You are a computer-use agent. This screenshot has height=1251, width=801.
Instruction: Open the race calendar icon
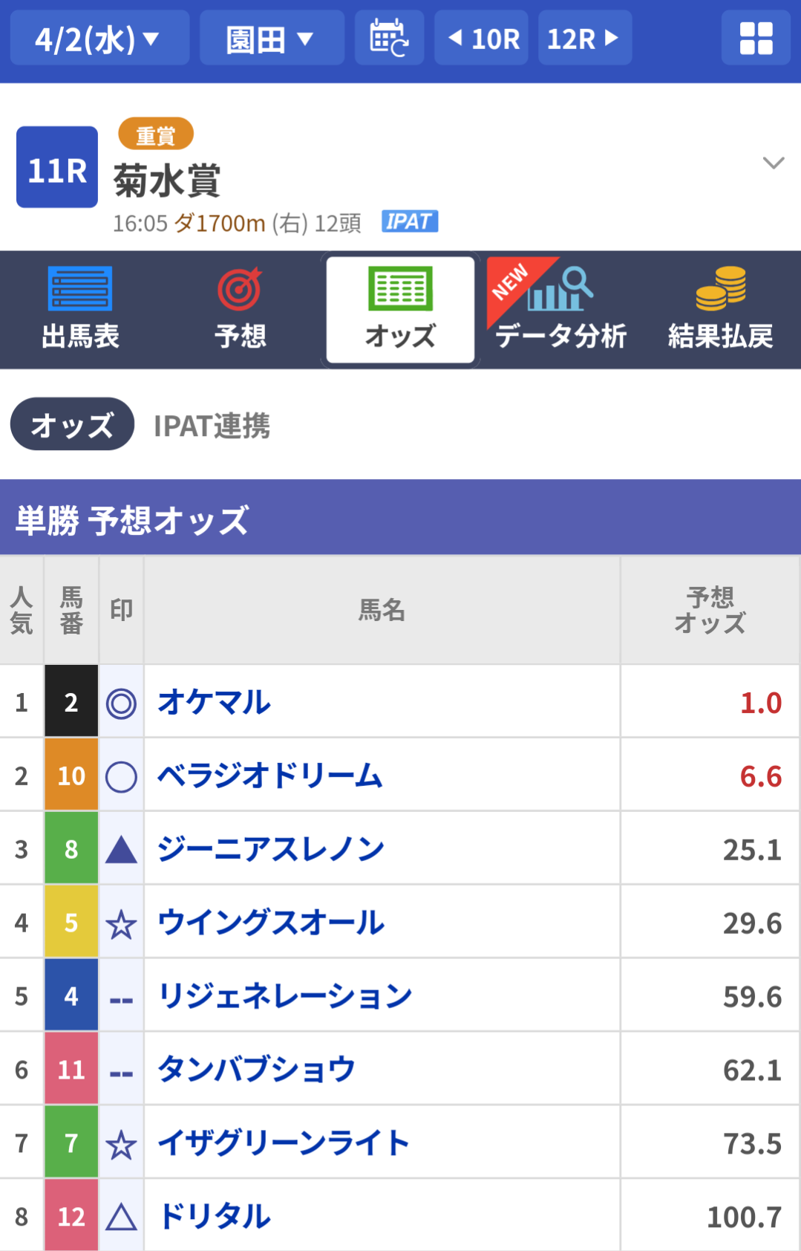[389, 38]
